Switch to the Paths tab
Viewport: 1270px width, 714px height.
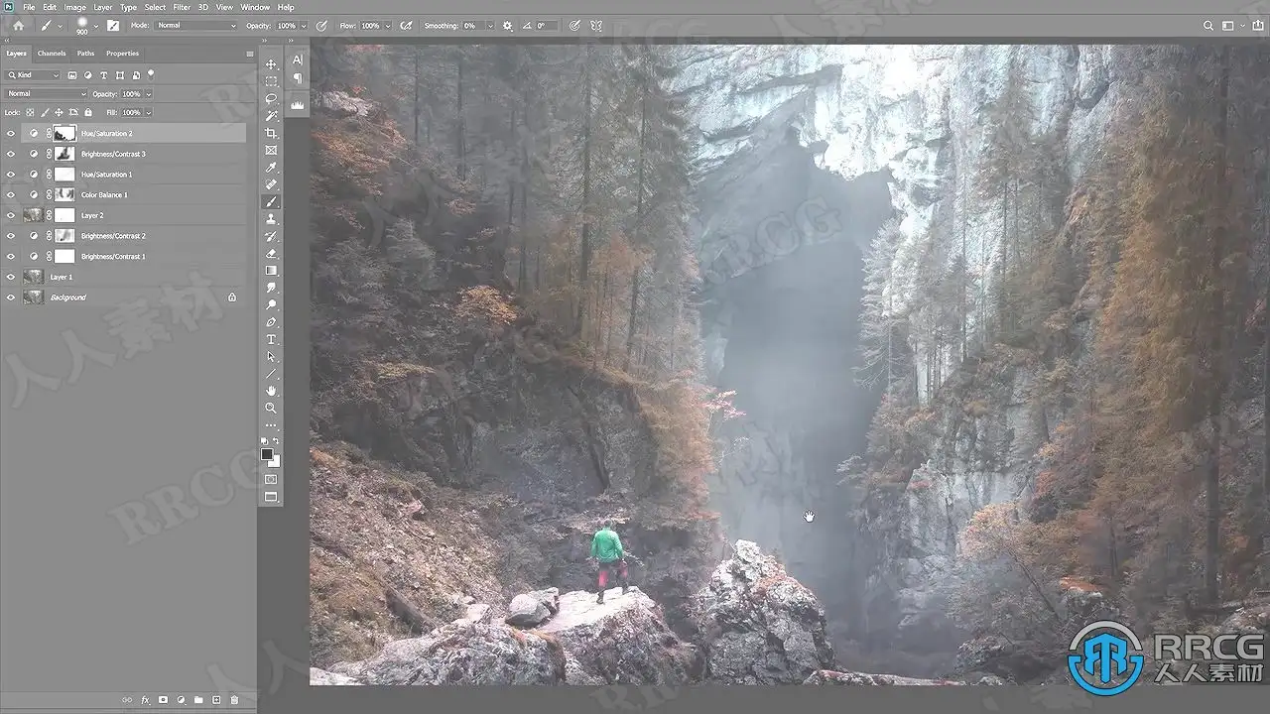pyautogui.click(x=86, y=54)
